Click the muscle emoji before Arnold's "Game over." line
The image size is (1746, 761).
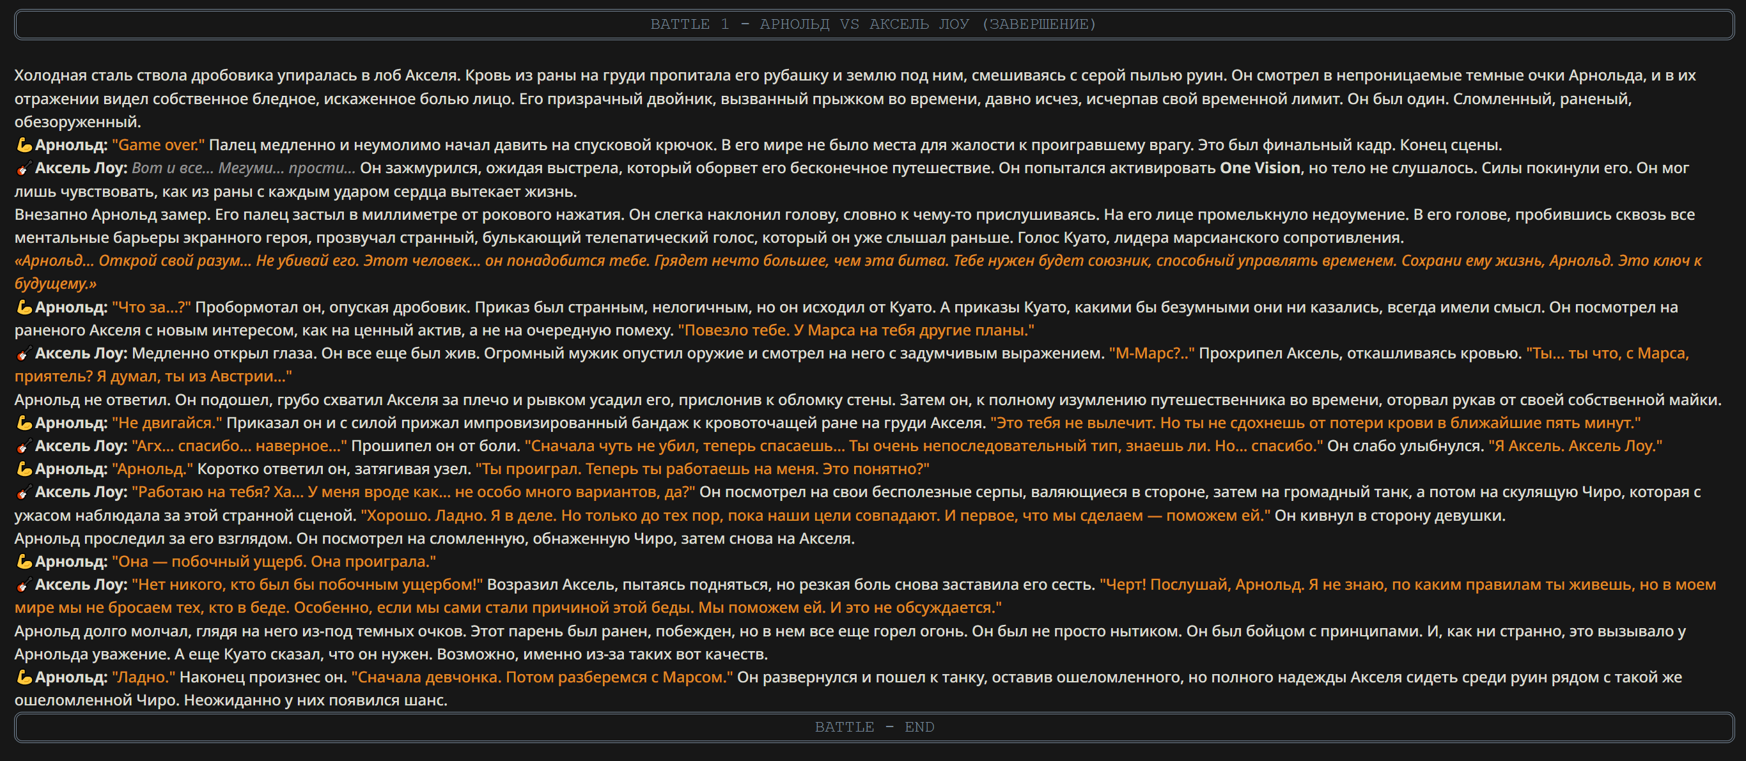pyautogui.click(x=24, y=145)
